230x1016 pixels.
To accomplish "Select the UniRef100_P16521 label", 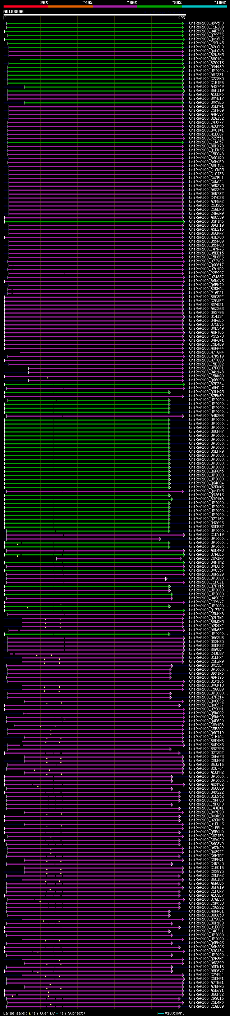I will (x=206, y=293).
